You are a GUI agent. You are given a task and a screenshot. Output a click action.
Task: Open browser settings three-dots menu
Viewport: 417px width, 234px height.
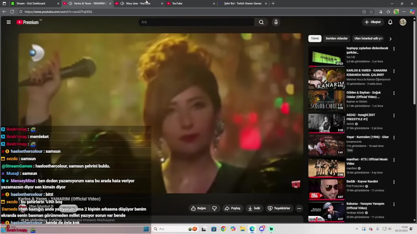coord(404,12)
